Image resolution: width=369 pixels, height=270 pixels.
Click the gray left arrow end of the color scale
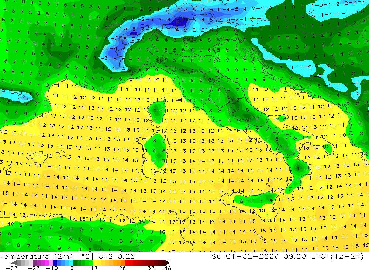(13, 263)
